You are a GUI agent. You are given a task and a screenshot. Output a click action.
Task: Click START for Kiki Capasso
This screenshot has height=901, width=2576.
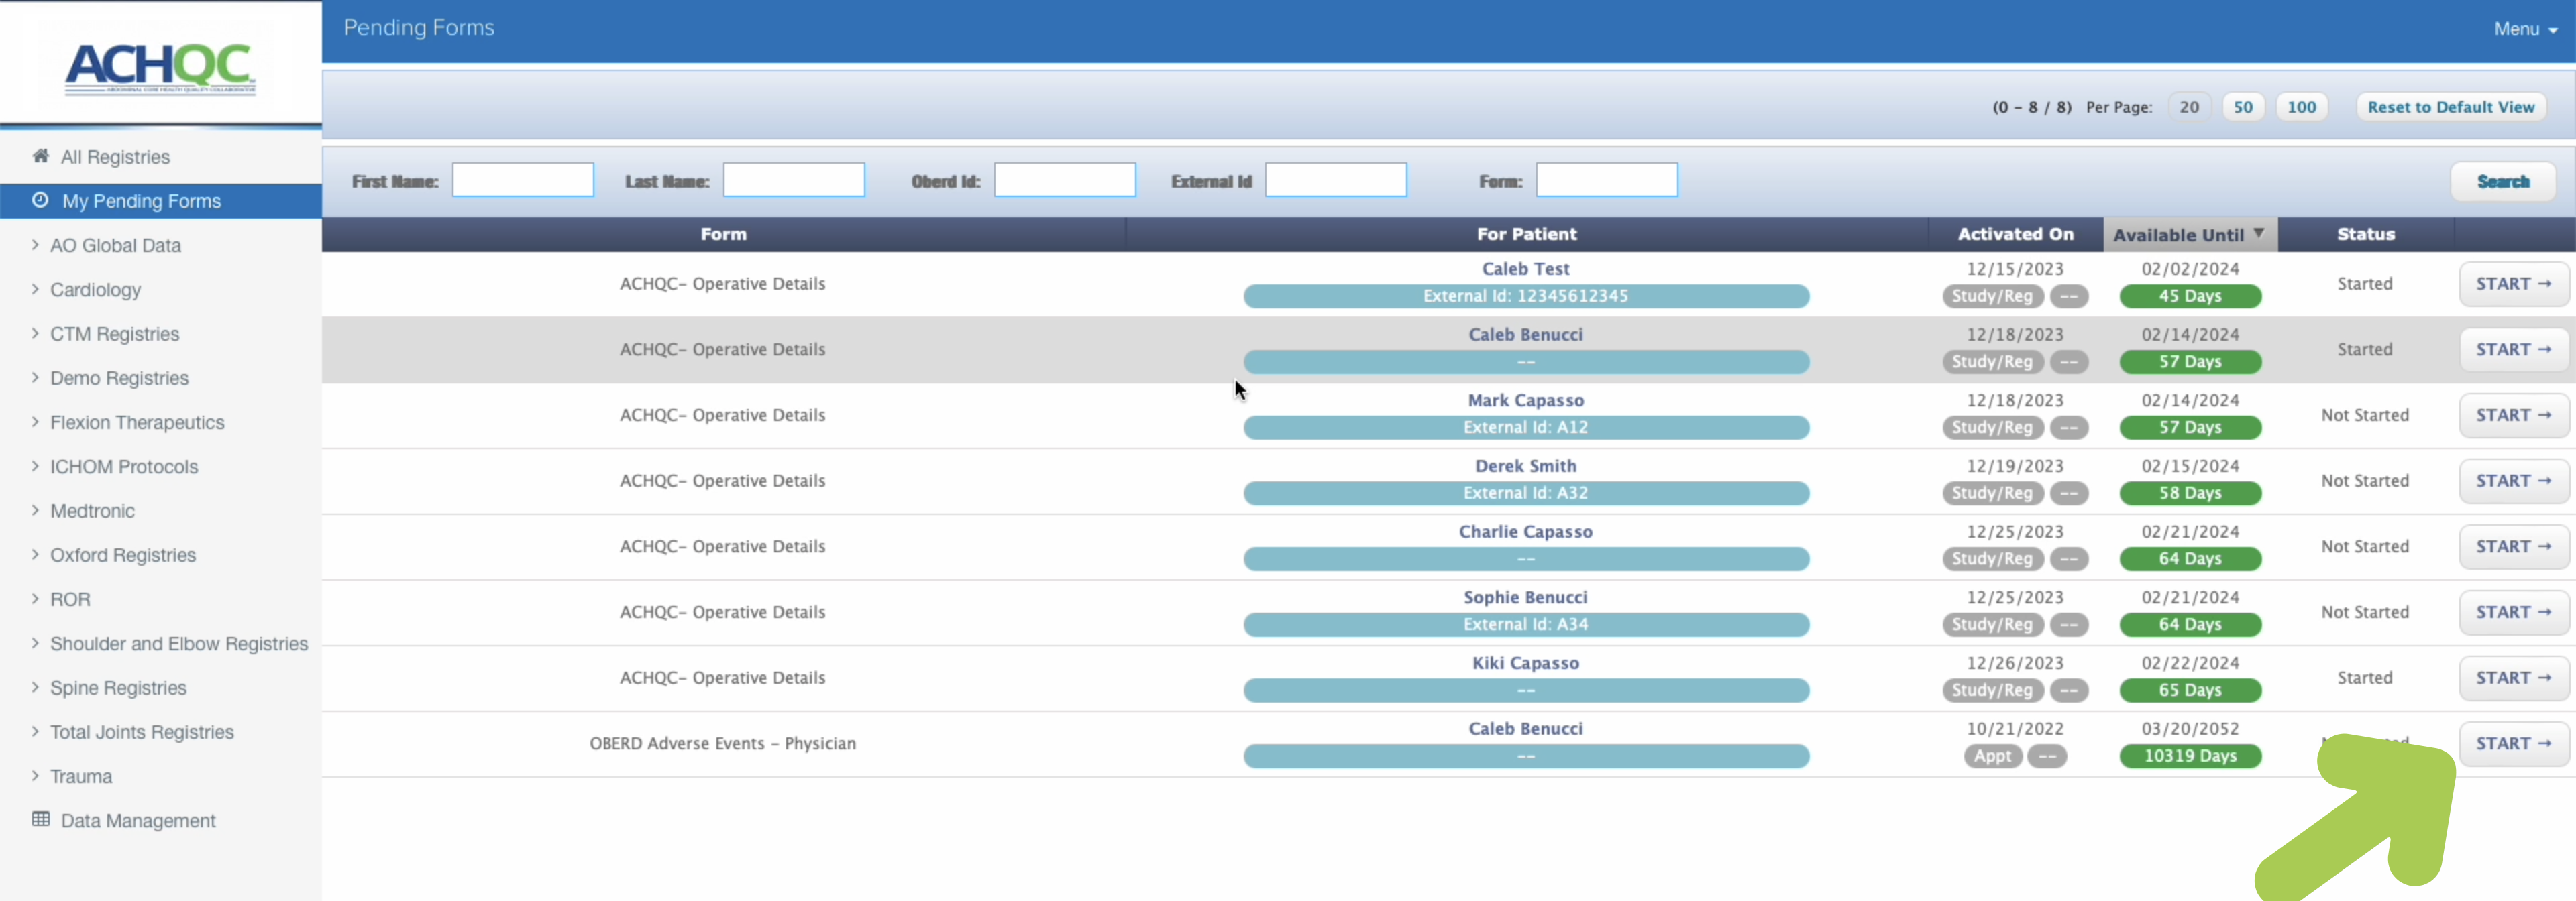point(2513,678)
